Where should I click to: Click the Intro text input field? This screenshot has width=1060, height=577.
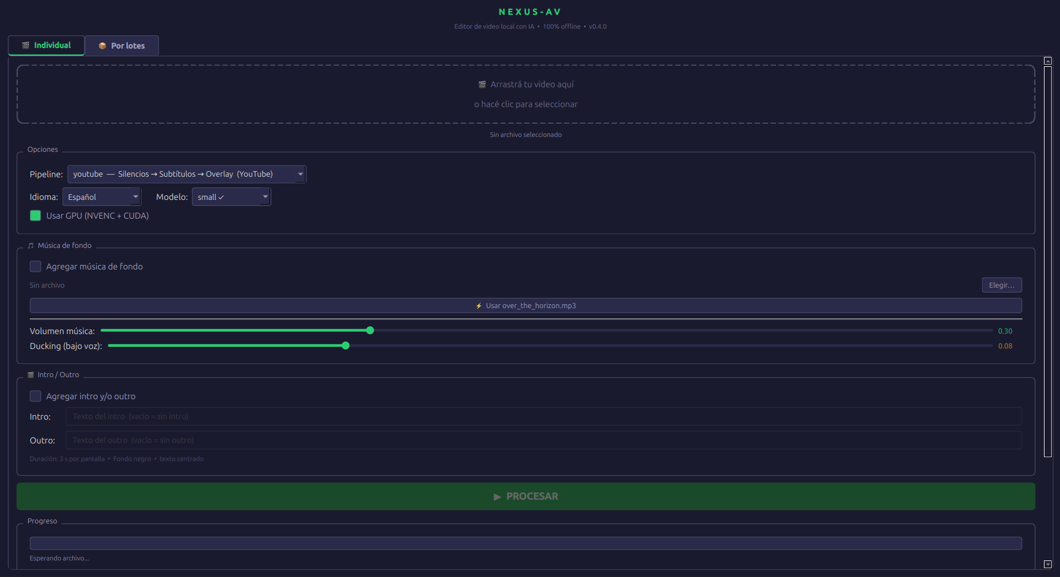click(544, 417)
